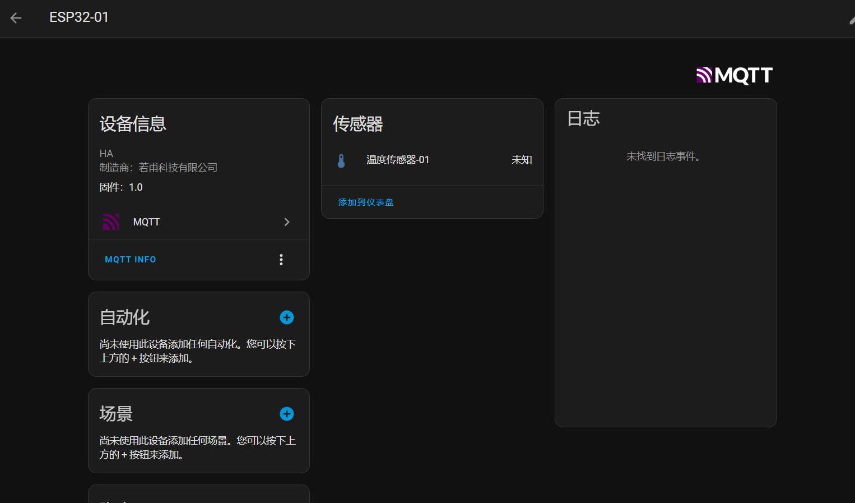855x503 pixels.
Task: Click the 场景 card heading
Action: tap(116, 414)
